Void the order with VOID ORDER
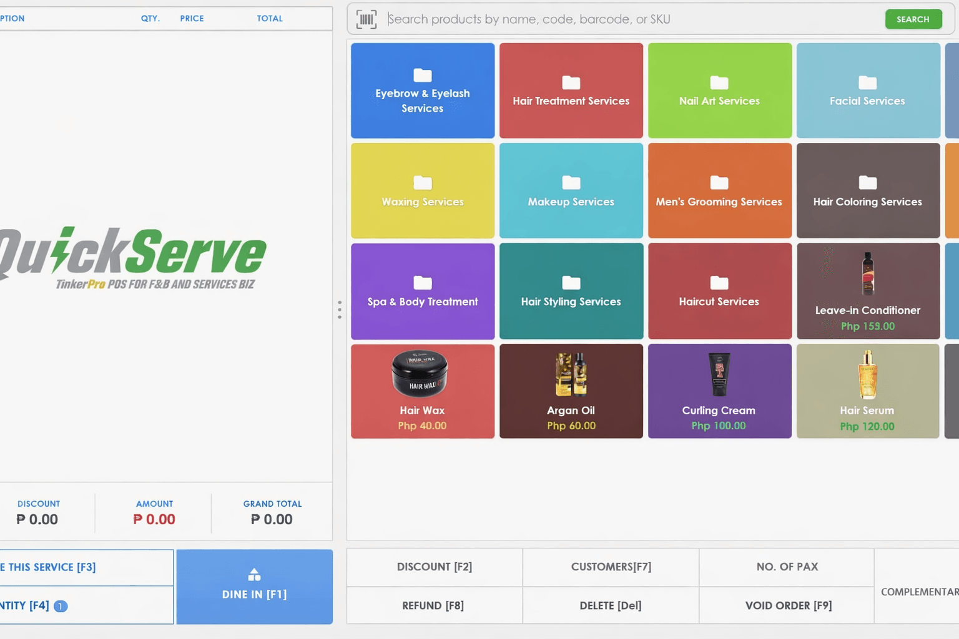Viewport: 959px width, 639px height. click(x=787, y=605)
